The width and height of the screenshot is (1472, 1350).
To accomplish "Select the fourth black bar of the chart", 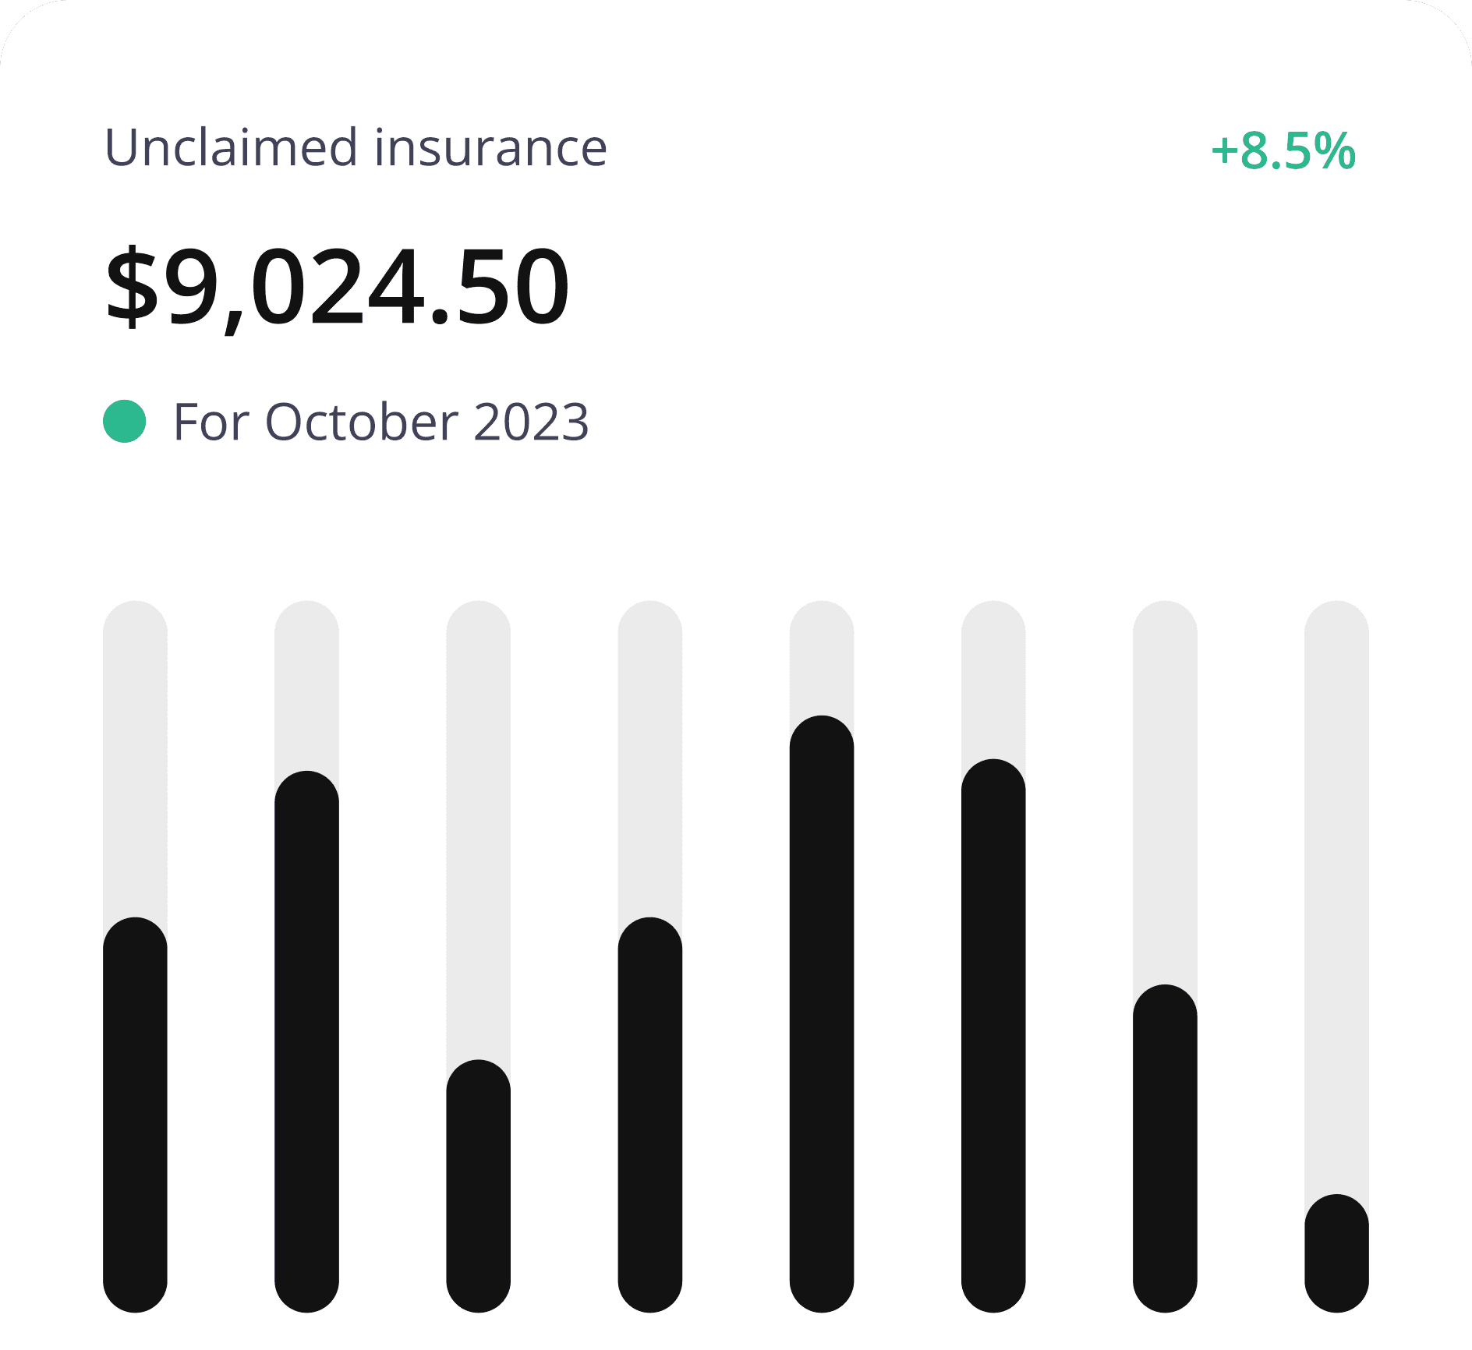I will click(x=649, y=1115).
